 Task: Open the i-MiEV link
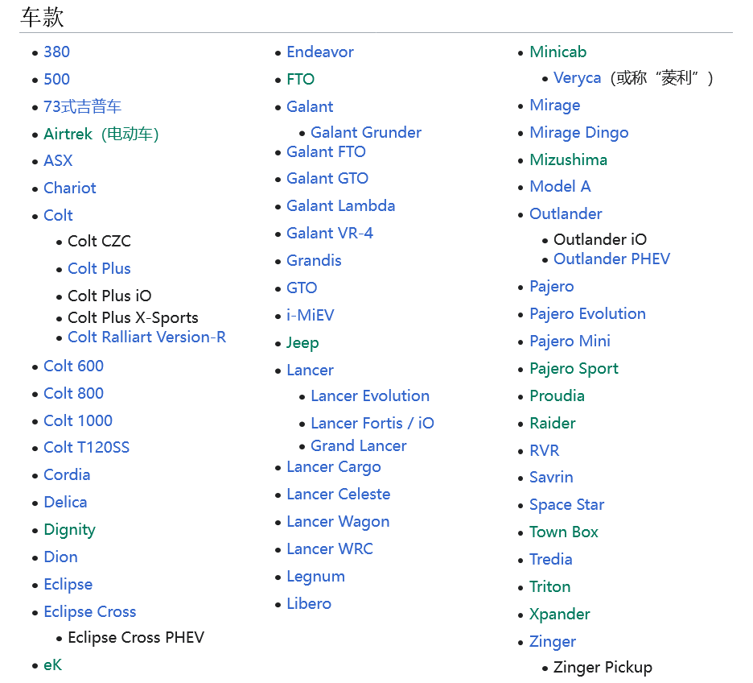click(311, 315)
